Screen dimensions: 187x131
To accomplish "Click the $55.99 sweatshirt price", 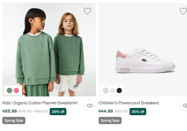I will [10, 111].
